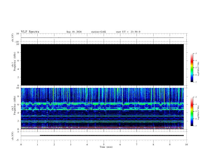Click the black ch.1 spectrogram panel
Image resolution: width=210 pixels, height=162 pixels.
102,65
